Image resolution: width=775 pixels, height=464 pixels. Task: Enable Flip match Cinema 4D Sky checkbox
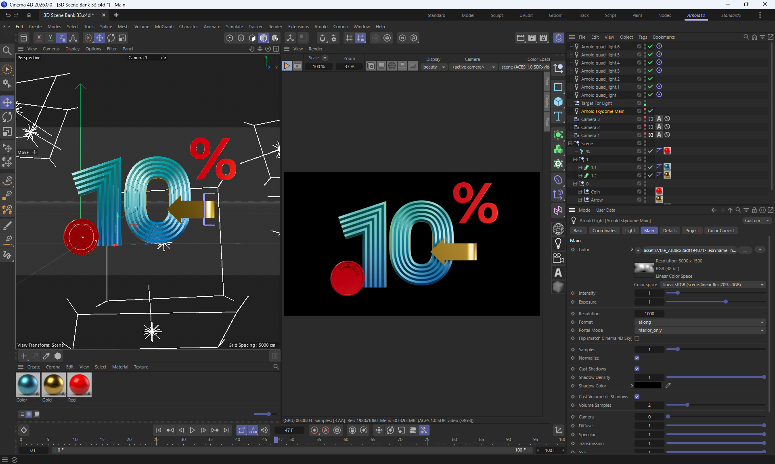click(x=637, y=338)
